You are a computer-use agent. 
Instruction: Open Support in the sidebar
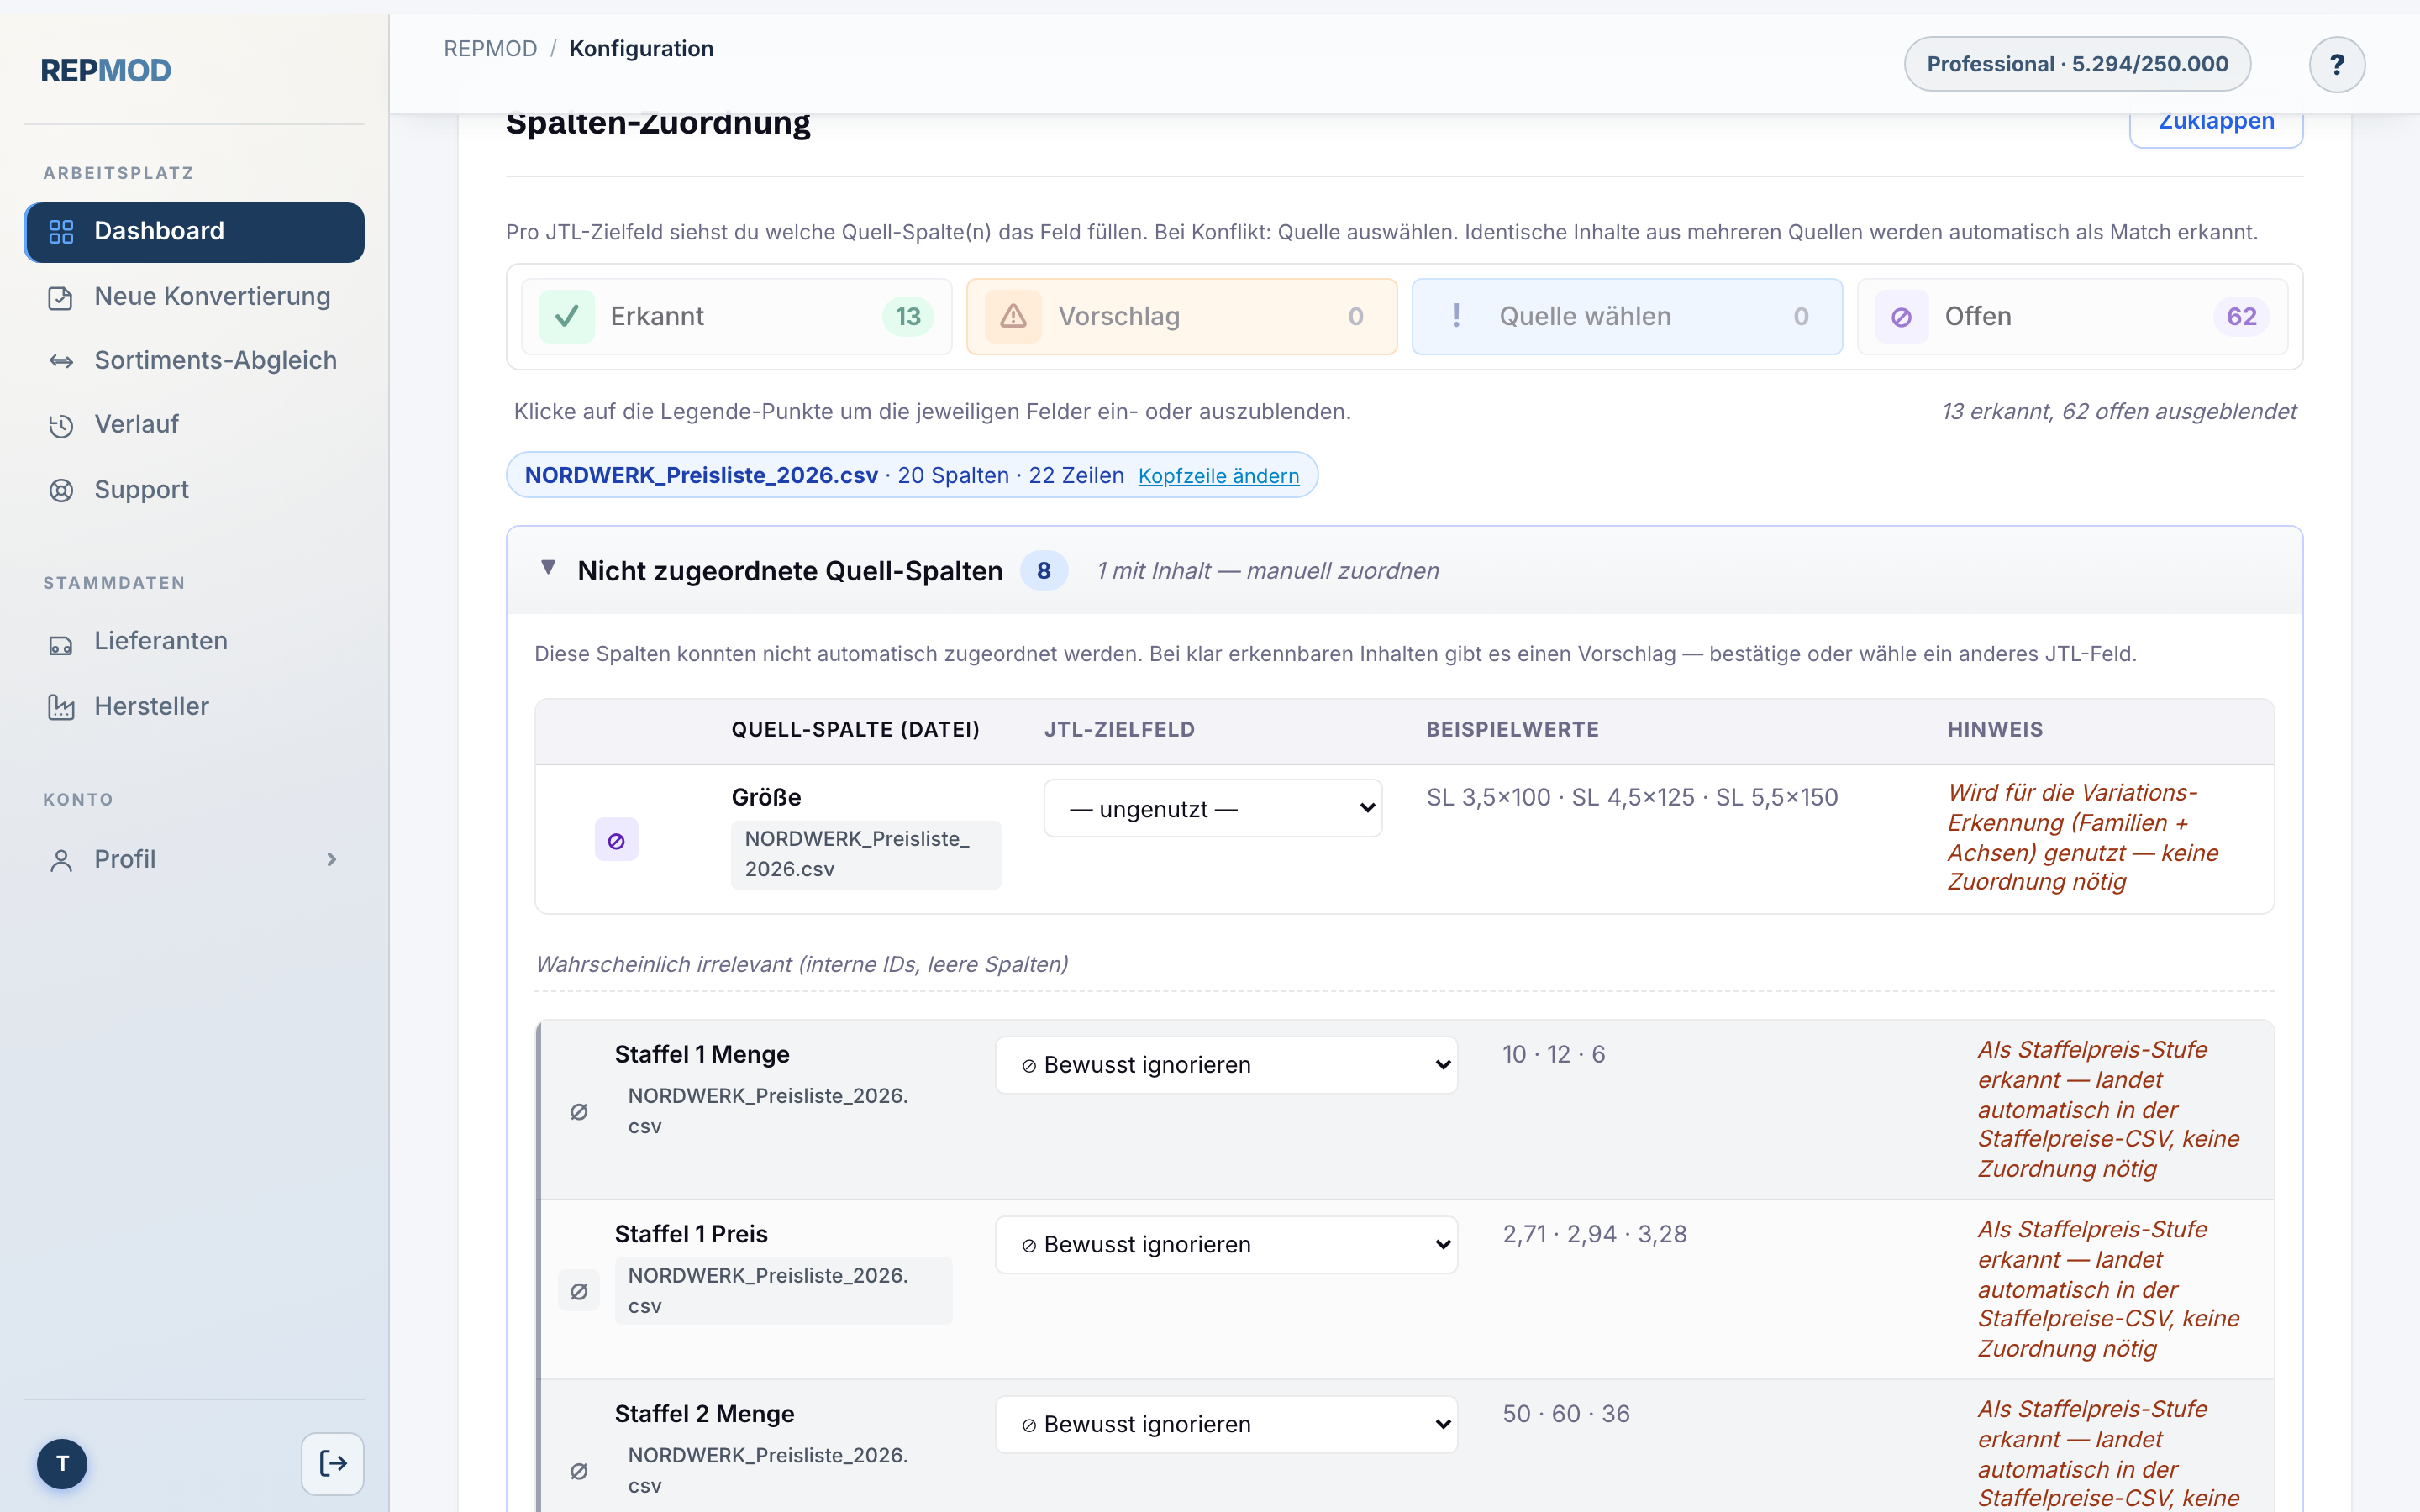click(x=194, y=490)
